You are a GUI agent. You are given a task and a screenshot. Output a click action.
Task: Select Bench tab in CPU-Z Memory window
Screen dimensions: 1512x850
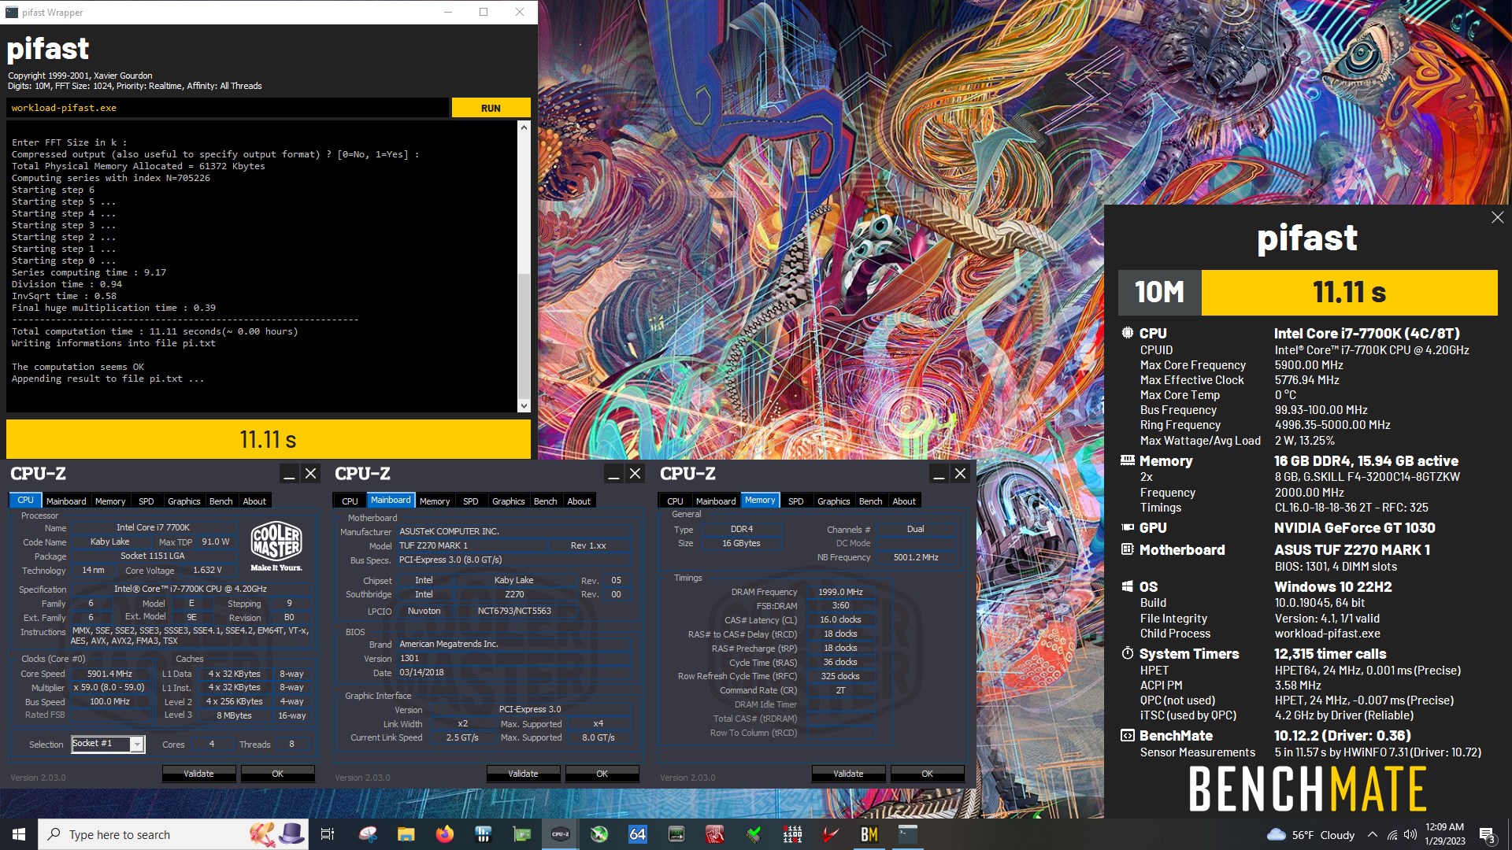tap(870, 501)
